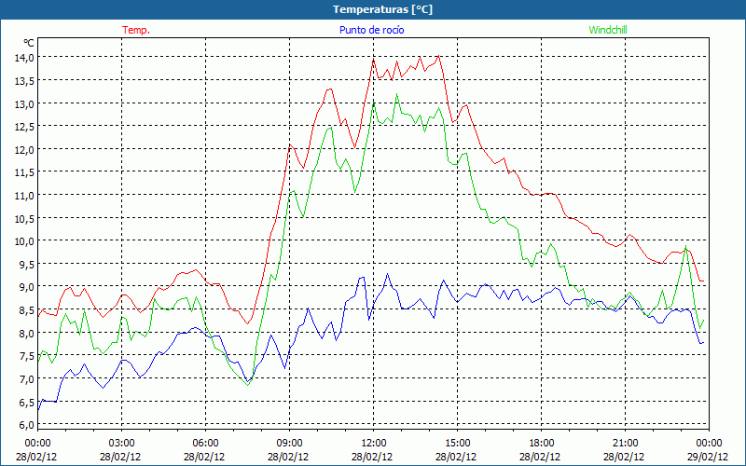Click the 13,0 y-axis value
The image size is (746, 466).
tap(25, 103)
